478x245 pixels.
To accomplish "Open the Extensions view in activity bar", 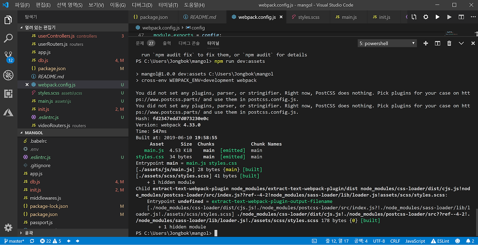I will tap(8, 93).
